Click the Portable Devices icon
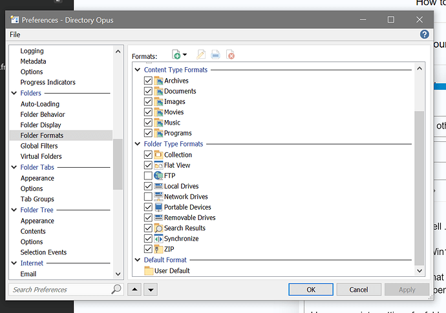This screenshot has height=313, width=446. 158,207
